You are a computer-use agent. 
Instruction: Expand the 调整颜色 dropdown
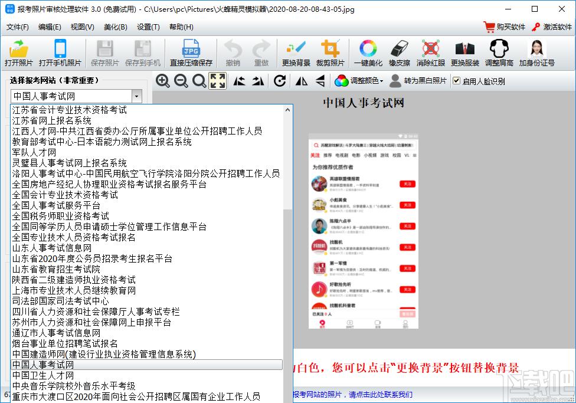pyautogui.click(x=359, y=80)
